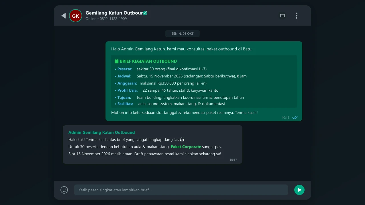Open the Gemilang Katun Outbound chat title

pyautogui.click(x=114, y=13)
